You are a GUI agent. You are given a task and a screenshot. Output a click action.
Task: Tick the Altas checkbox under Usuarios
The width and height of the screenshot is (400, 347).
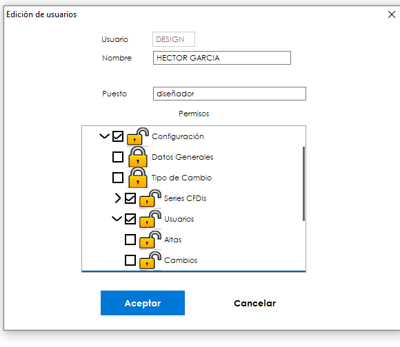(130, 240)
